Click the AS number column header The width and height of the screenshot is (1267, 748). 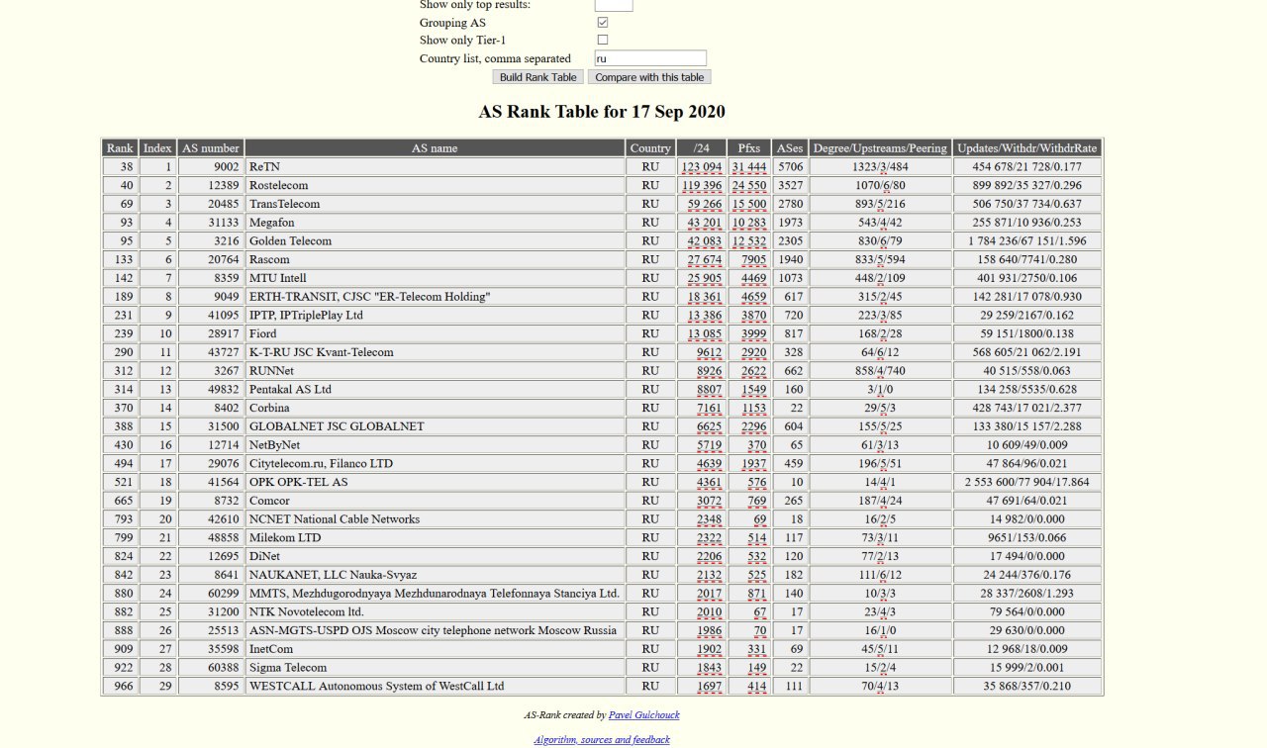pyautogui.click(x=211, y=148)
